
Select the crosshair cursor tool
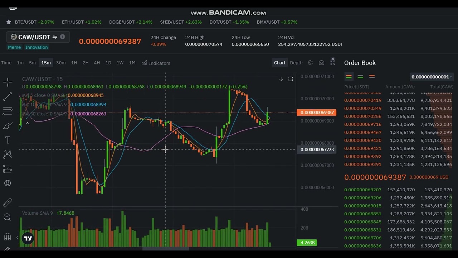[8, 82]
